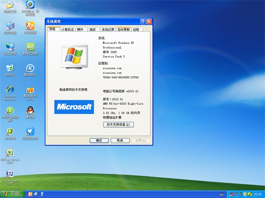Open the 网上邻居 desktop icon

pyautogui.click(x=10, y=47)
